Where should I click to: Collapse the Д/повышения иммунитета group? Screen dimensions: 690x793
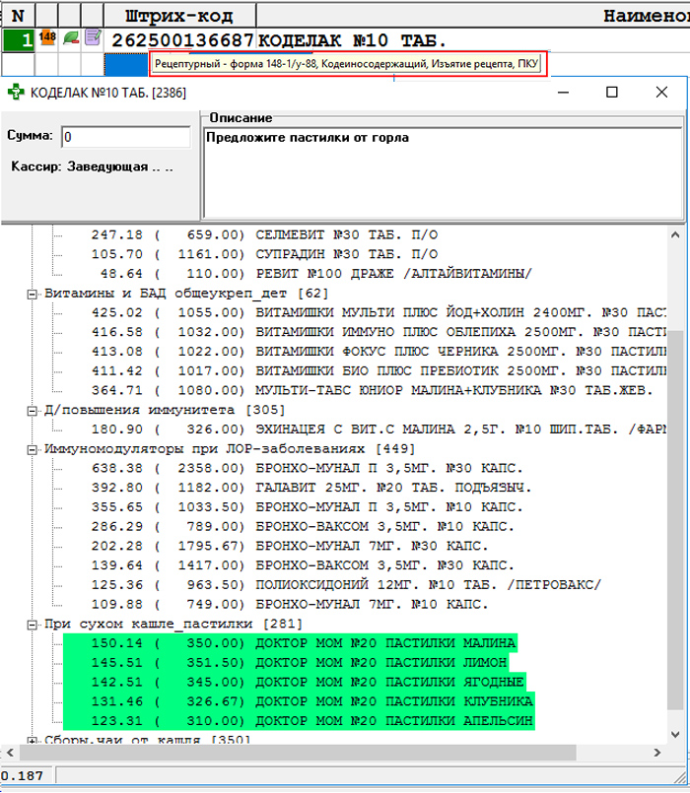(x=32, y=411)
